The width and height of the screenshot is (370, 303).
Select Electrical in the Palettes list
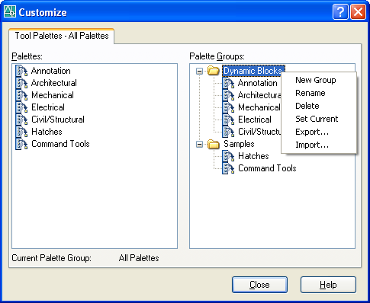tap(48, 107)
